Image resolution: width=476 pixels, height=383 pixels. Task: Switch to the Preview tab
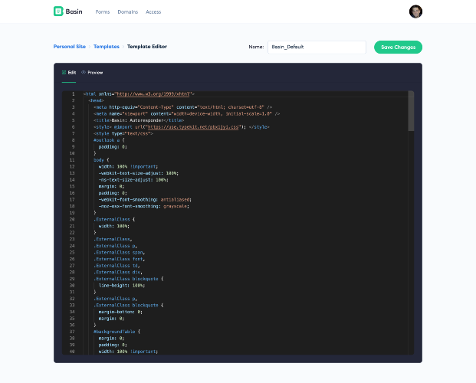tap(92, 73)
